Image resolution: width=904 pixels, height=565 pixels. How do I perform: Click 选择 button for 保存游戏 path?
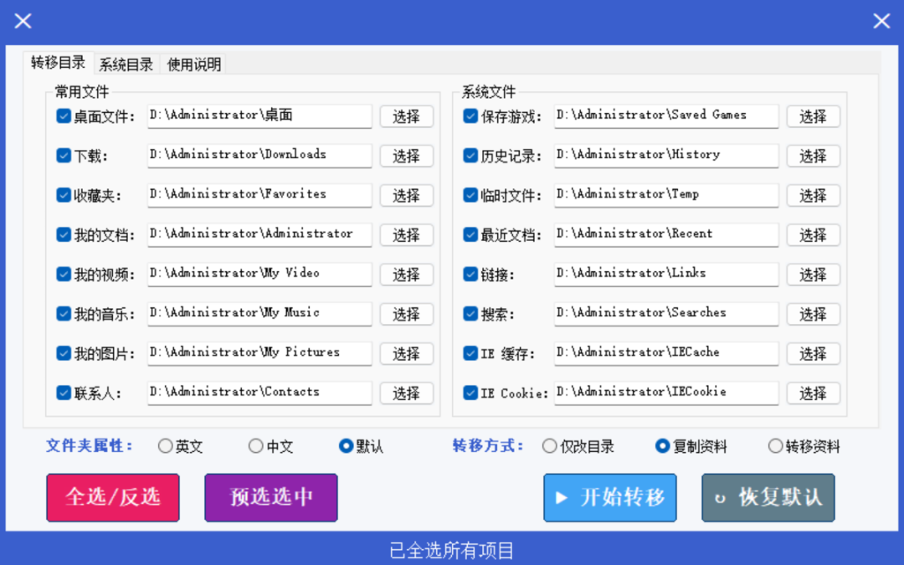tap(814, 116)
